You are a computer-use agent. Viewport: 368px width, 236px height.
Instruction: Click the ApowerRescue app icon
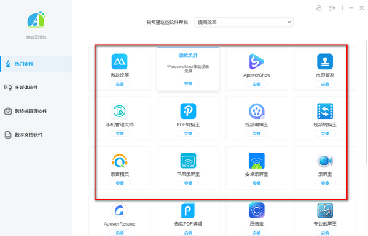click(119, 210)
